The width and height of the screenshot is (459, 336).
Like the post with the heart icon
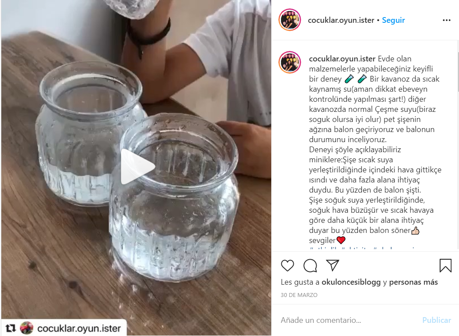point(287,265)
